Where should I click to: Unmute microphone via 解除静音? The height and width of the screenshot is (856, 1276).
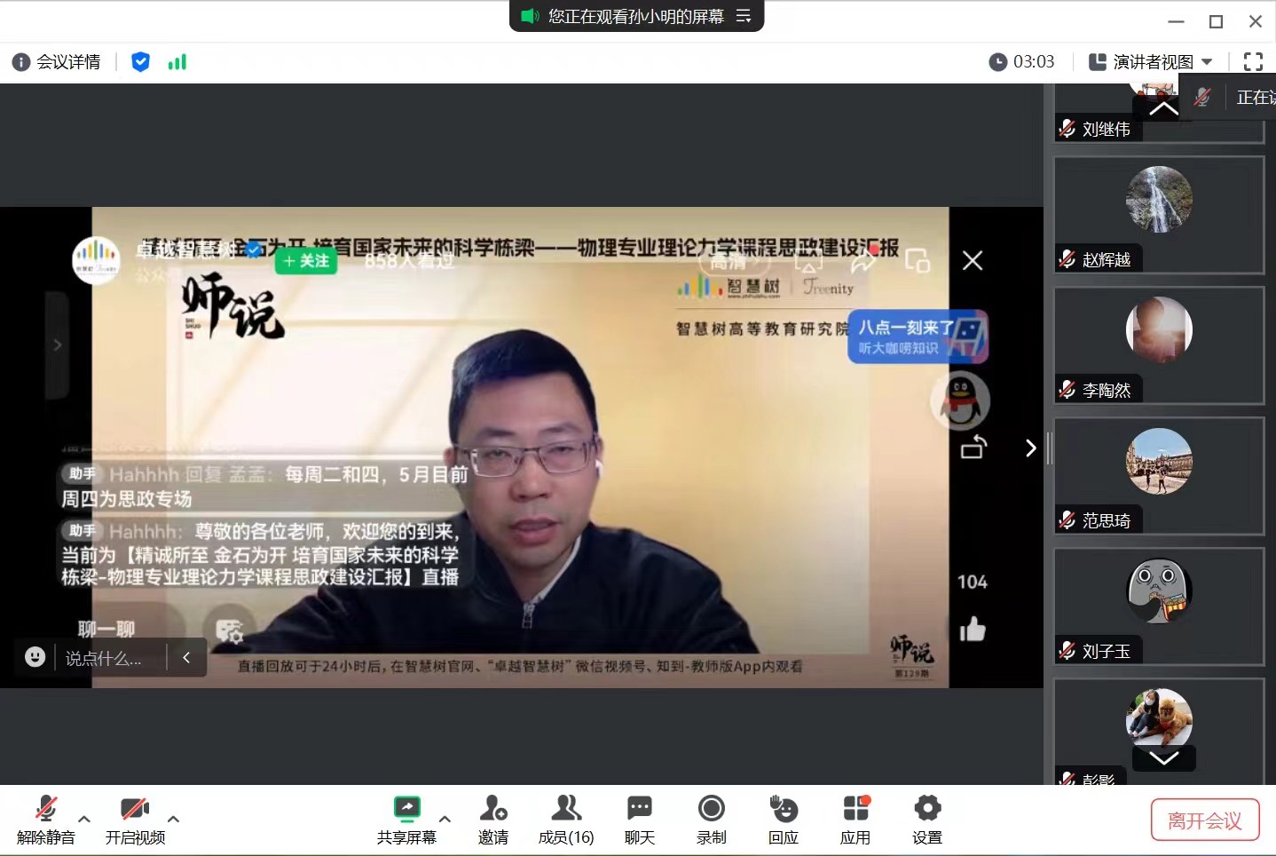coord(46,809)
